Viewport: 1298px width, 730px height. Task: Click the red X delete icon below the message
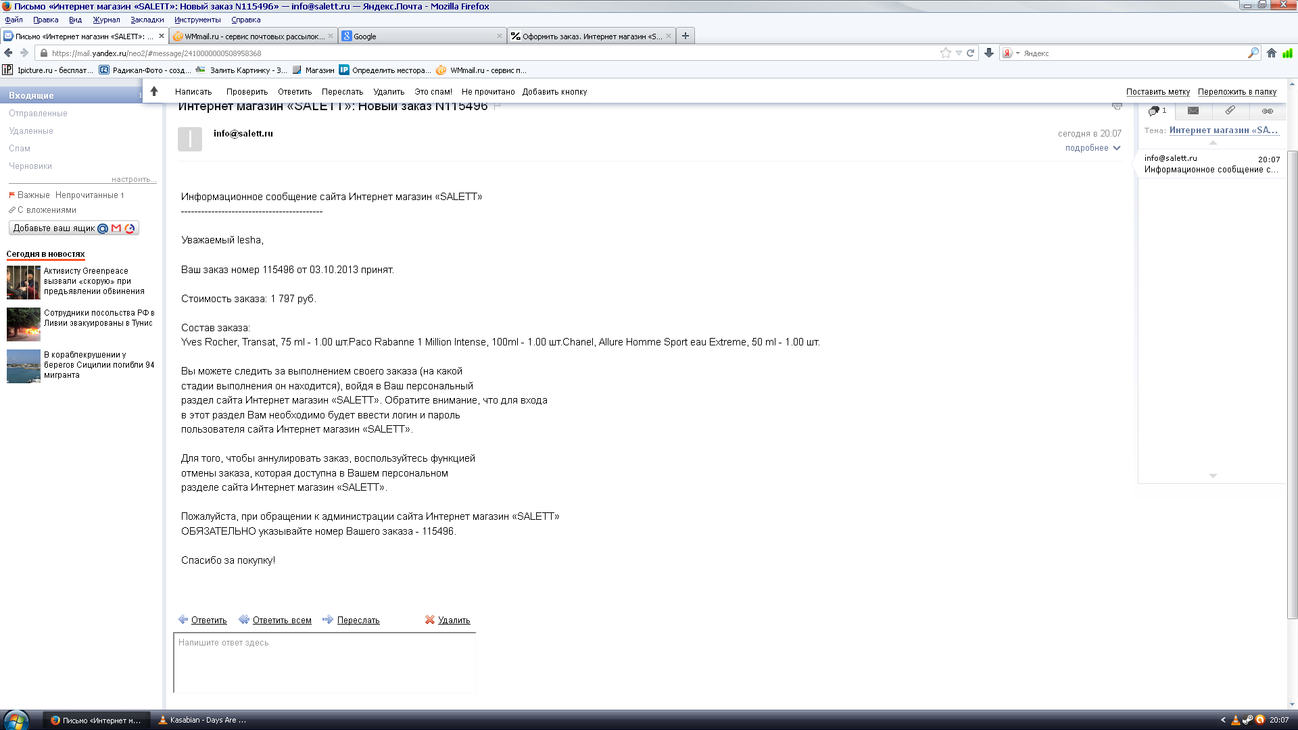point(430,620)
